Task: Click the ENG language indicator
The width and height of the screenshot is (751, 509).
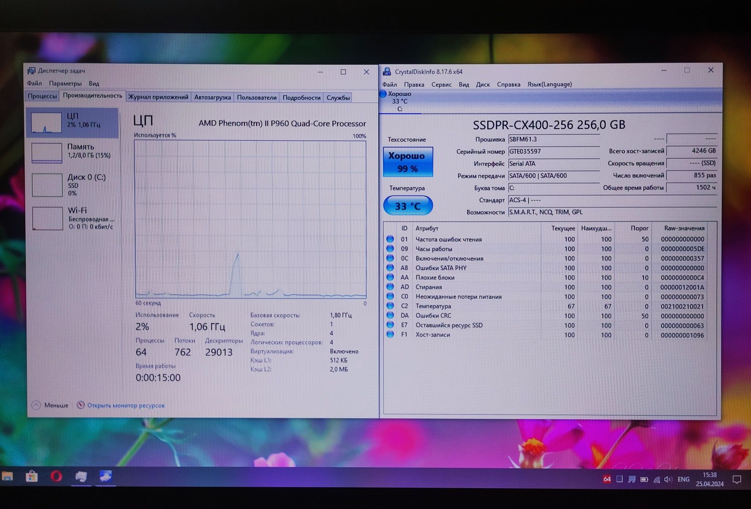Action: [683, 479]
